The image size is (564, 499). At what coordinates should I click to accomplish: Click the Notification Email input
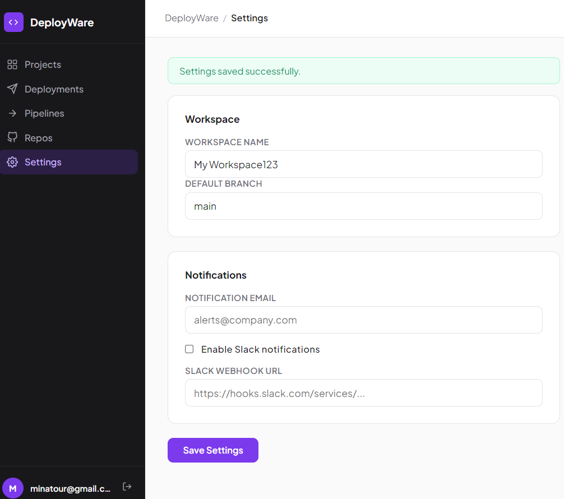coord(364,320)
